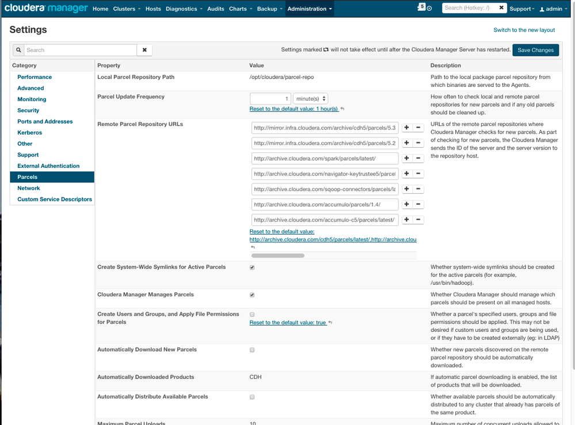Image resolution: width=575 pixels, height=425 pixels.
Task: Open the Support dropdown menu
Action: (x=522, y=9)
